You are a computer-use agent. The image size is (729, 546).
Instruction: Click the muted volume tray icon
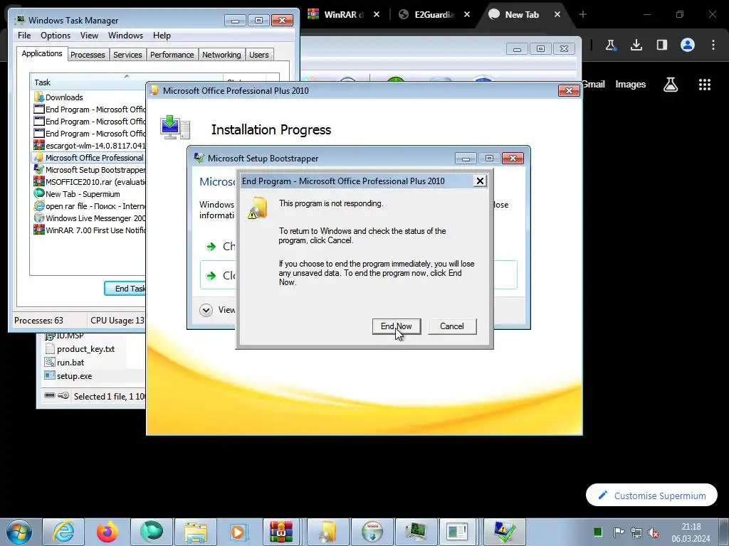(x=654, y=532)
